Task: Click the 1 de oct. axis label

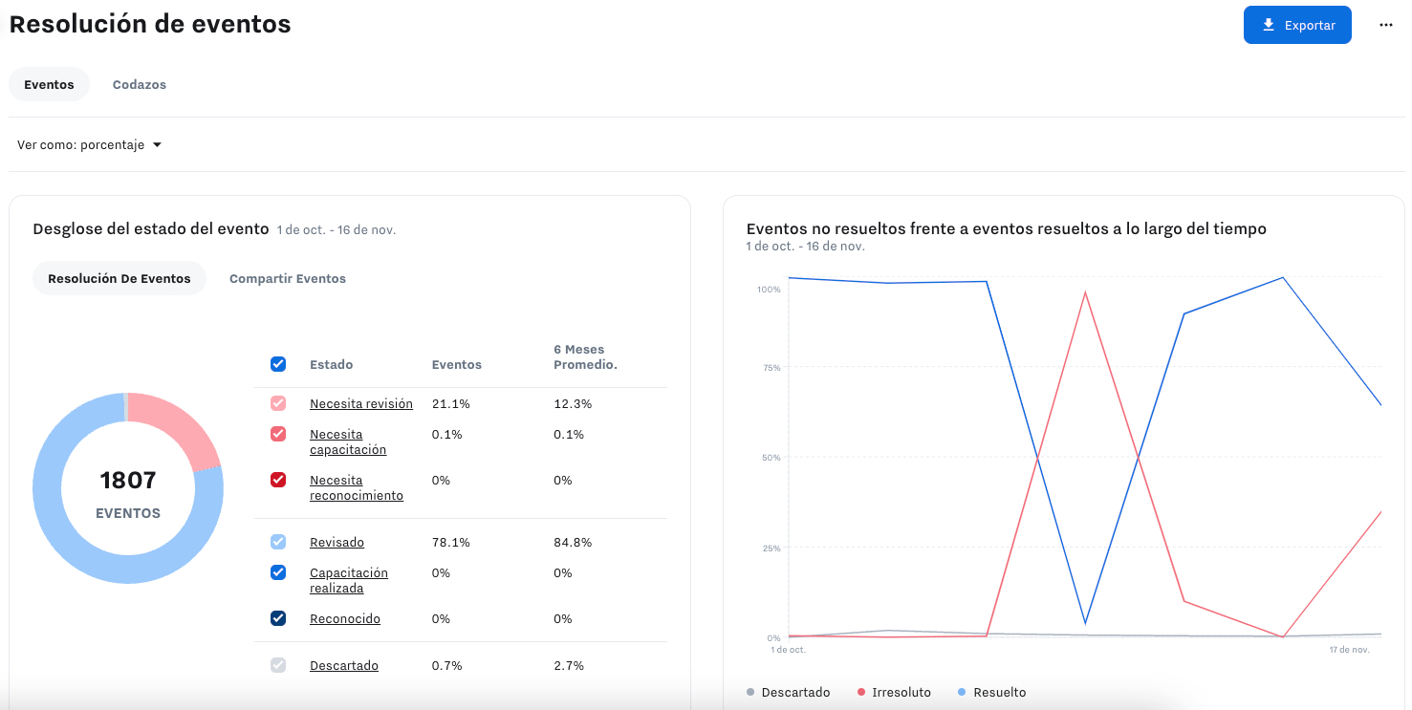Action: pos(788,650)
